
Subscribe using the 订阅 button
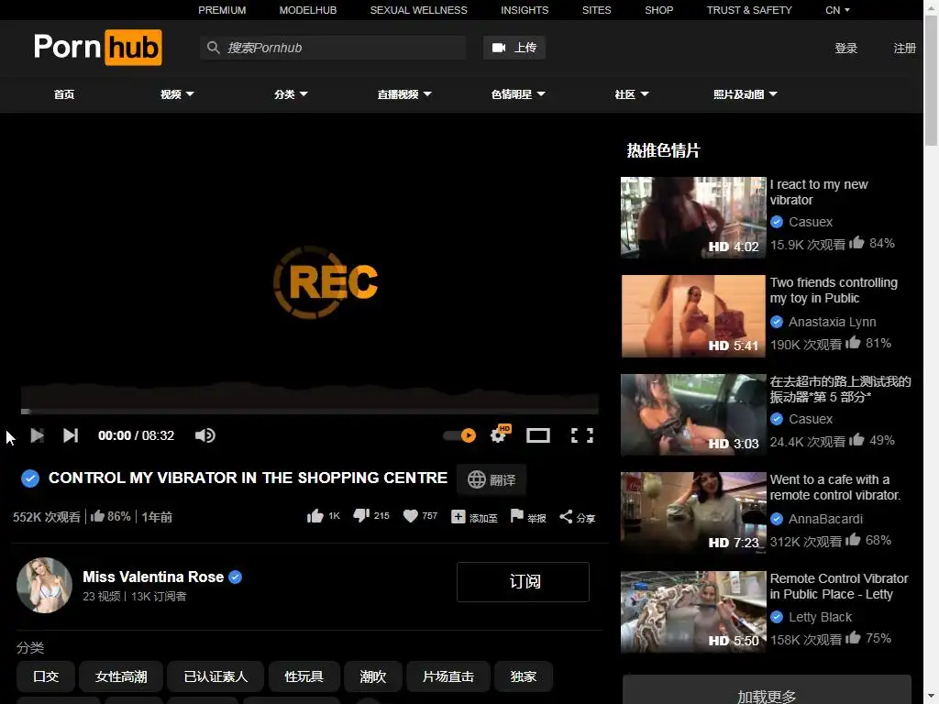[x=523, y=582]
